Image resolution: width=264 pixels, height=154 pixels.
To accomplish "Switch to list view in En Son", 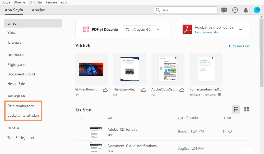I will (x=236, y=109).
